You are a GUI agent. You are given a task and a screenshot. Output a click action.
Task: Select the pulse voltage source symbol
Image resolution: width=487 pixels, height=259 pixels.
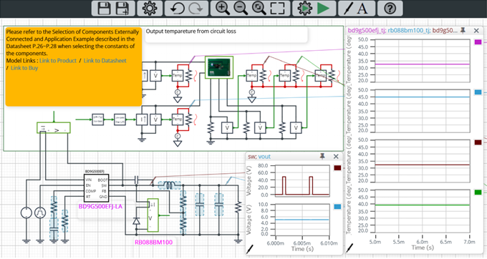(40, 212)
